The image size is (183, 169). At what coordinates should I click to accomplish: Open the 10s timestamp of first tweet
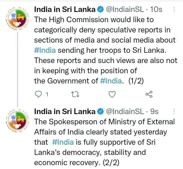[156, 9]
